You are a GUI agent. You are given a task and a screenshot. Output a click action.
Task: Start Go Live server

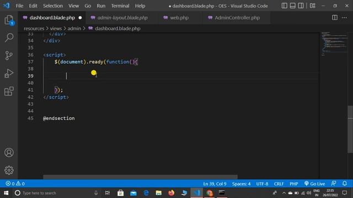(x=314, y=184)
